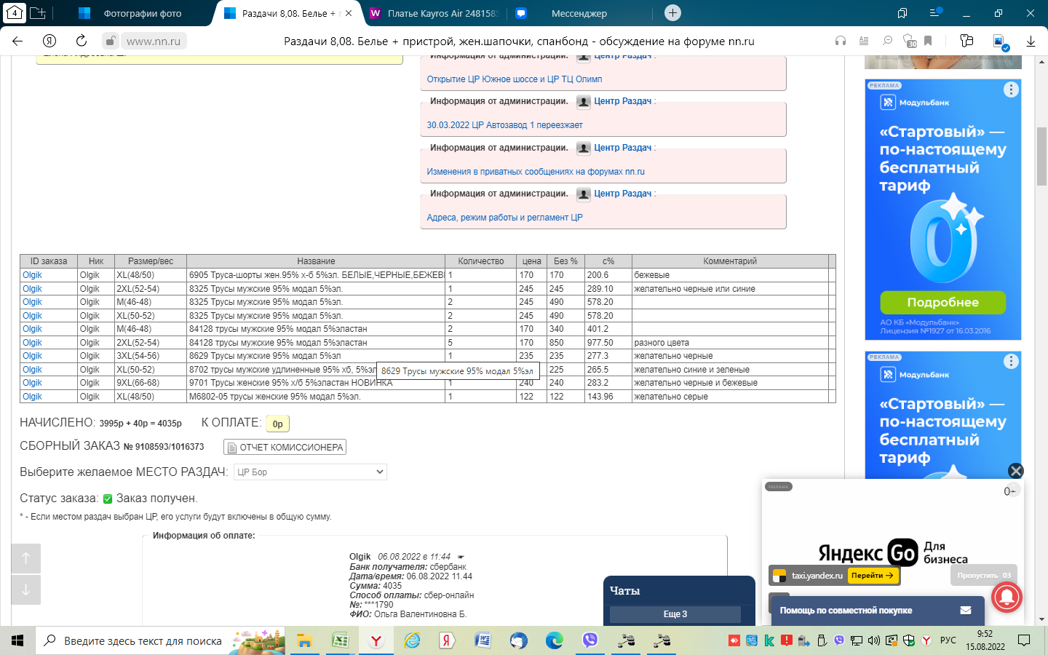Click cell 'желательно черные или синие'
The height and width of the screenshot is (655, 1048).
click(x=731, y=289)
